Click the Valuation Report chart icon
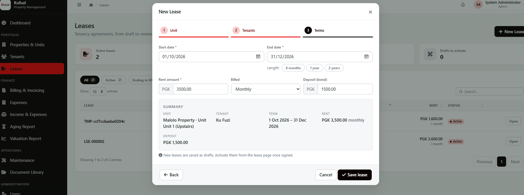The width and height of the screenshot is (524, 195). pos(4,139)
